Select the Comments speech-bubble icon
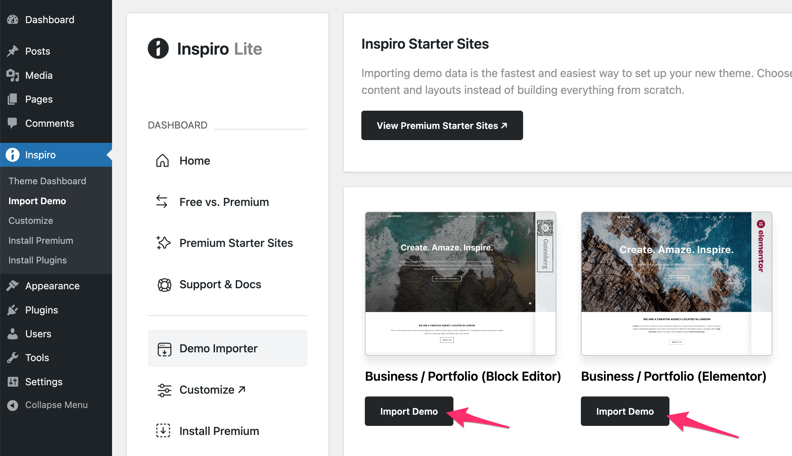 13,123
